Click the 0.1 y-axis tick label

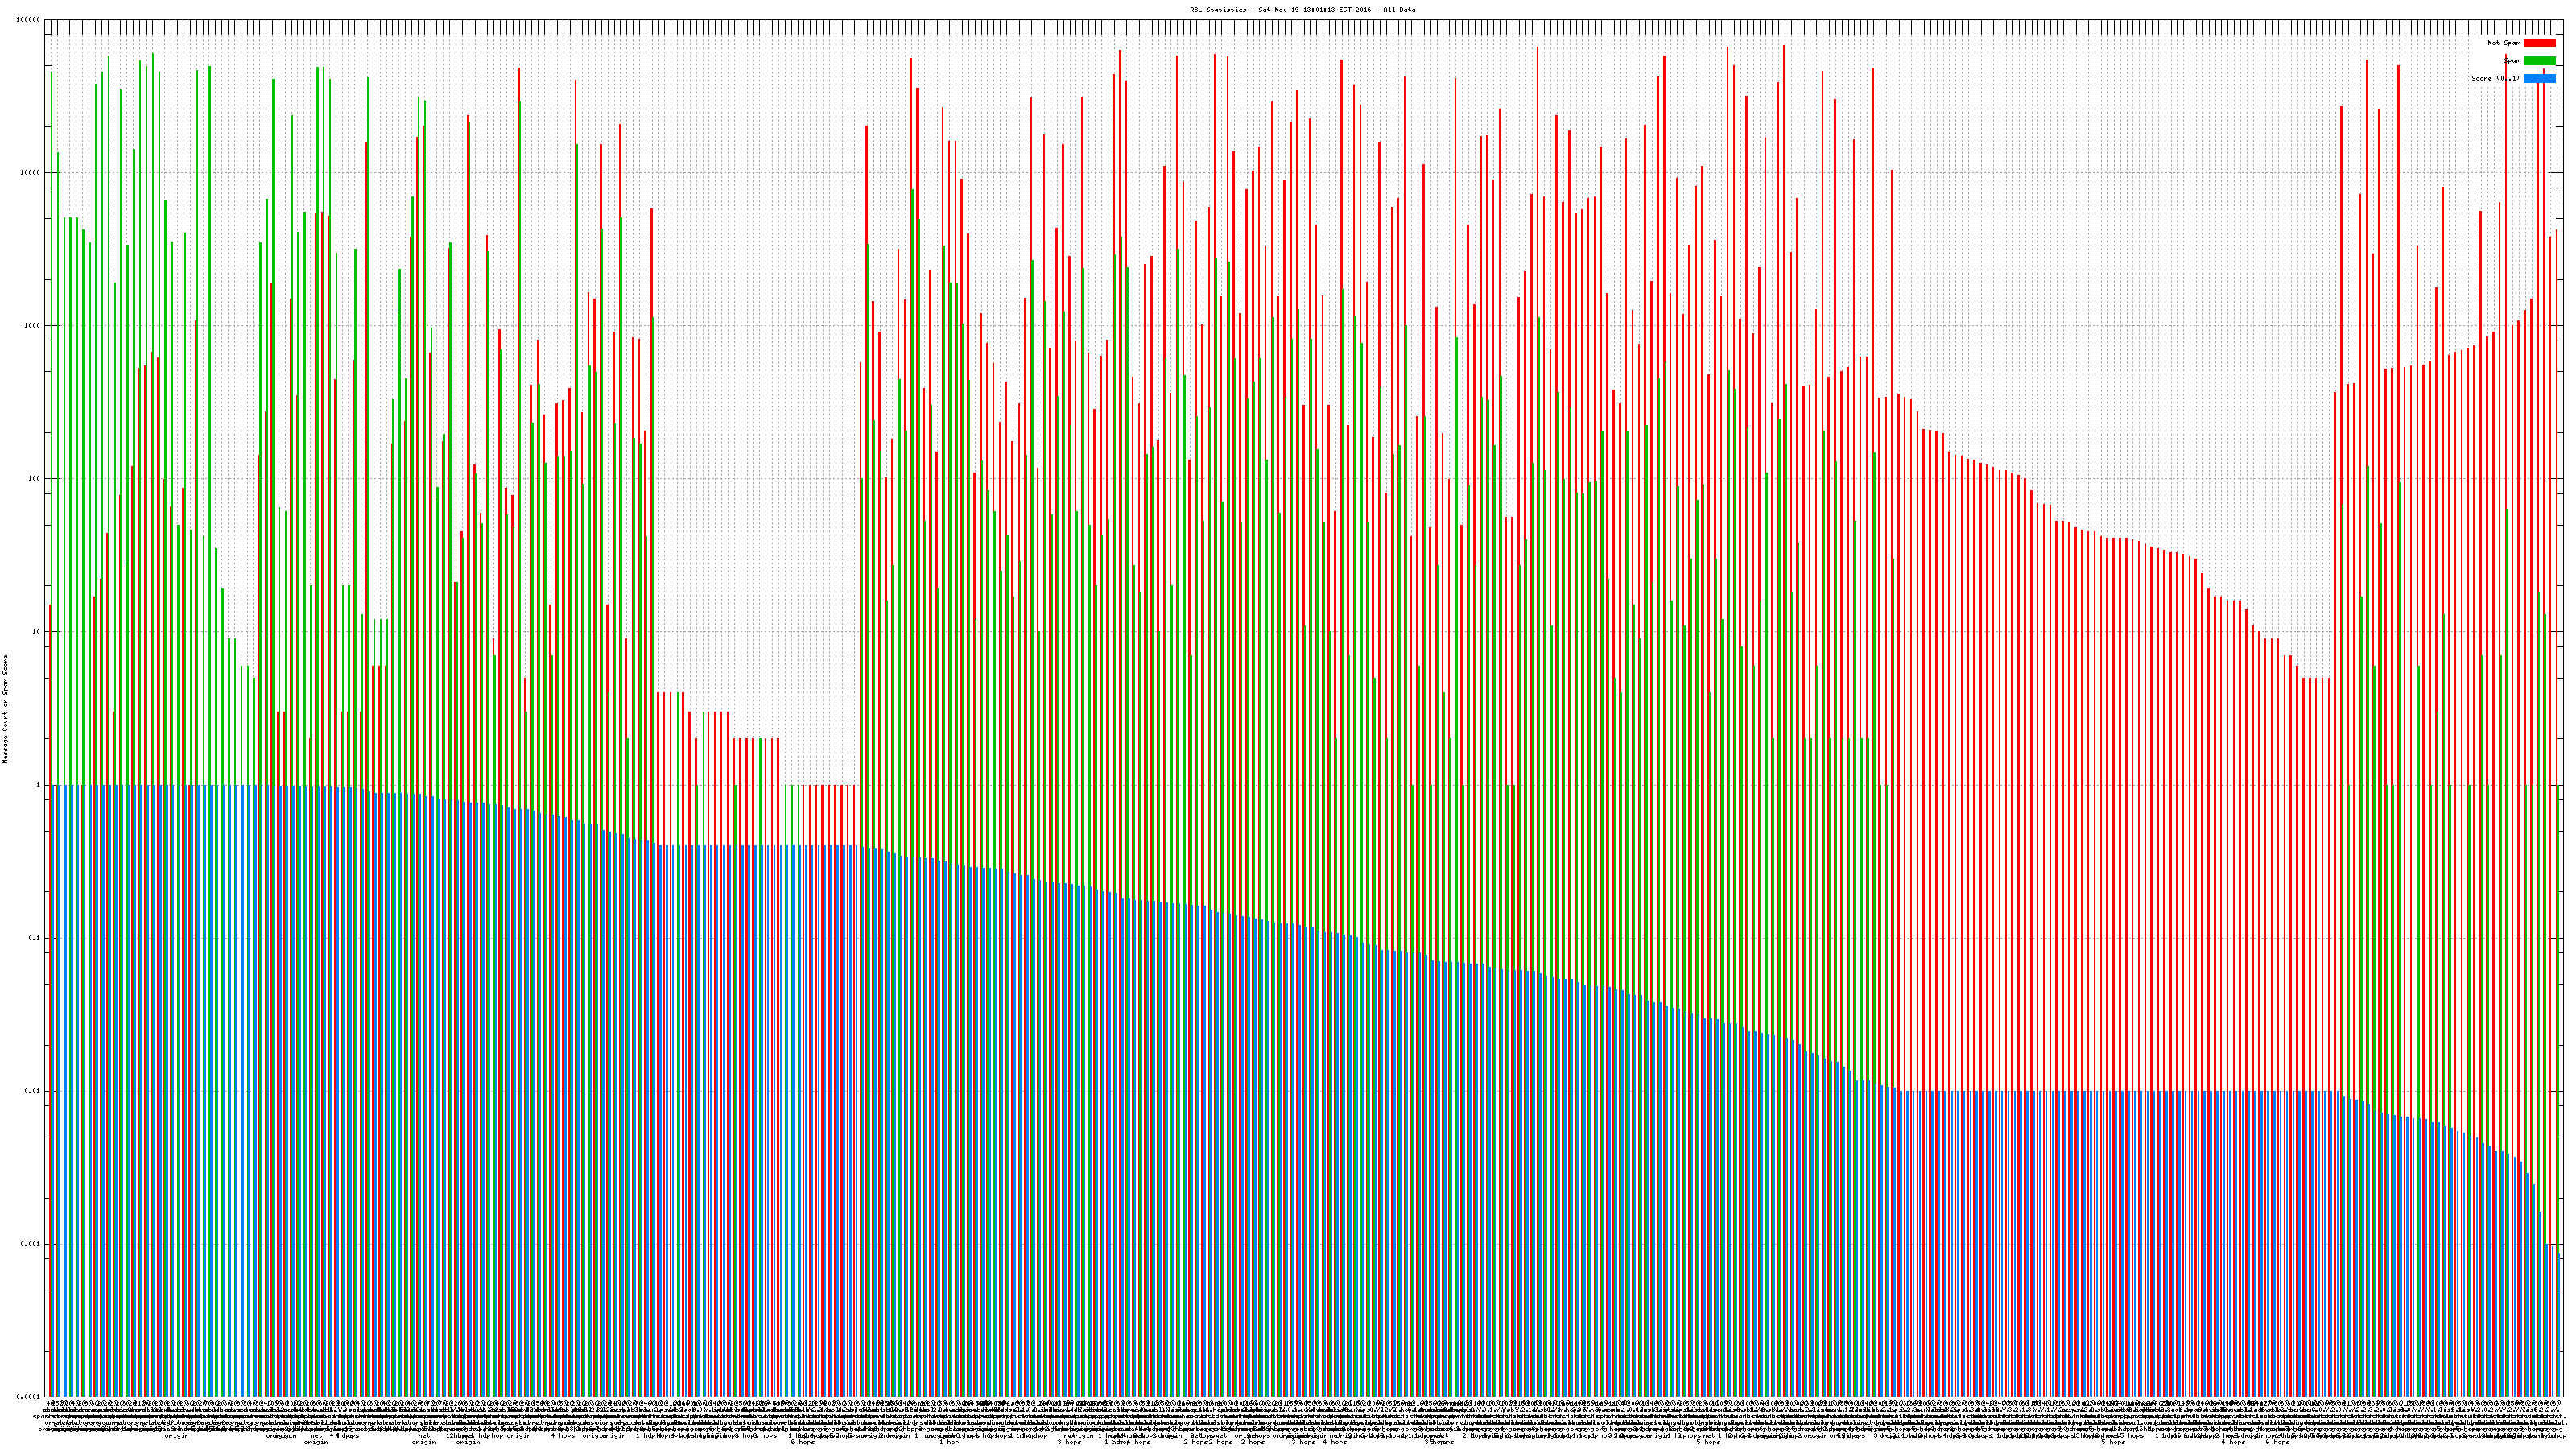(35, 938)
